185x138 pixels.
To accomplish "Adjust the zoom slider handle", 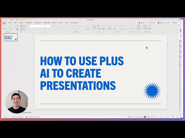I will pyautogui.click(x=164, y=117).
